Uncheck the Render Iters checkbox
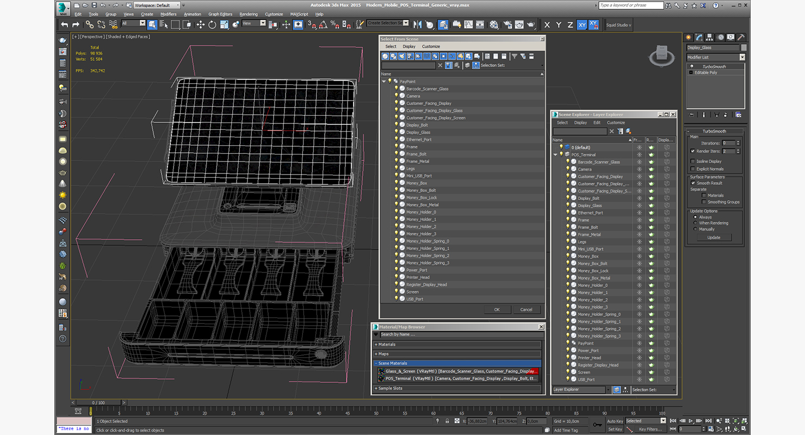Image resolution: width=805 pixels, height=435 pixels. tap(692, 151)
